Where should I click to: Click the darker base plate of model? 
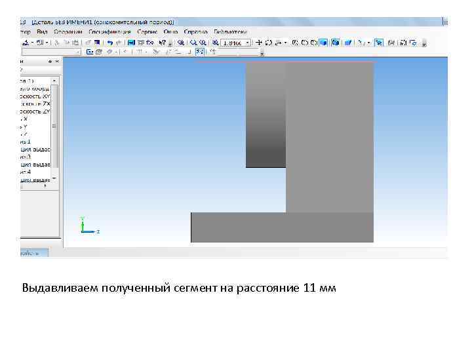pos(283,227)
